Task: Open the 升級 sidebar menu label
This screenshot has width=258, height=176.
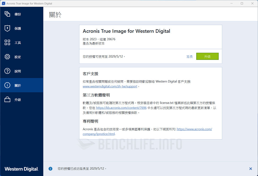Action: click(x=18, y=100)
